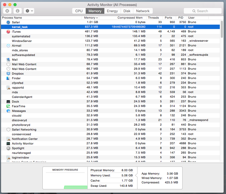Click the 1.01 GB memory value for Safari
This screenshot has width=226, height=194.
(92, 22)
